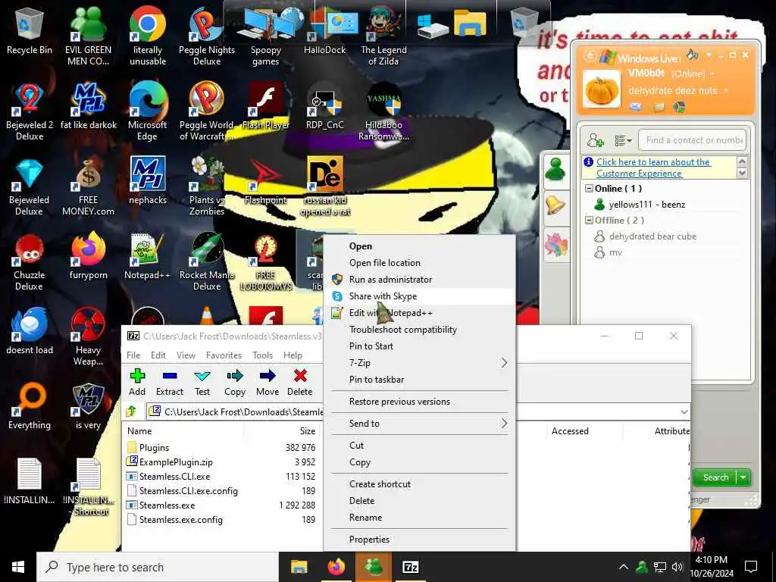The height and width of the screenshot is (582, 776).
Task: Open the Search button dropdown arrow in Messenger
Action: coord(743,477)
